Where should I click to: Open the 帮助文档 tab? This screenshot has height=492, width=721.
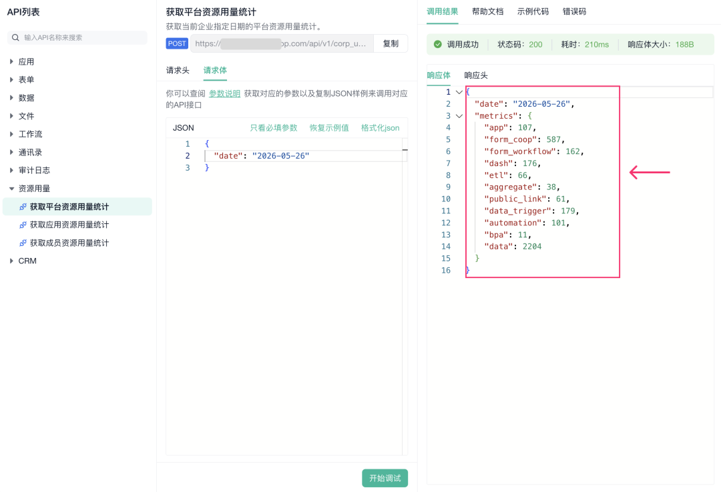click(x=487, y=11)
